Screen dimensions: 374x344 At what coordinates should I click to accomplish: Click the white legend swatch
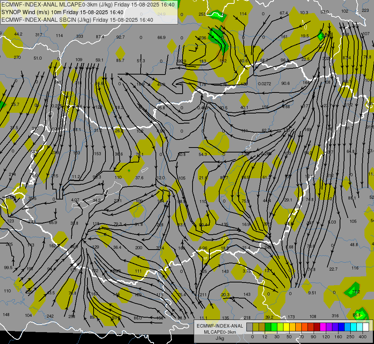pyautogui.click(x=366, y=327)
